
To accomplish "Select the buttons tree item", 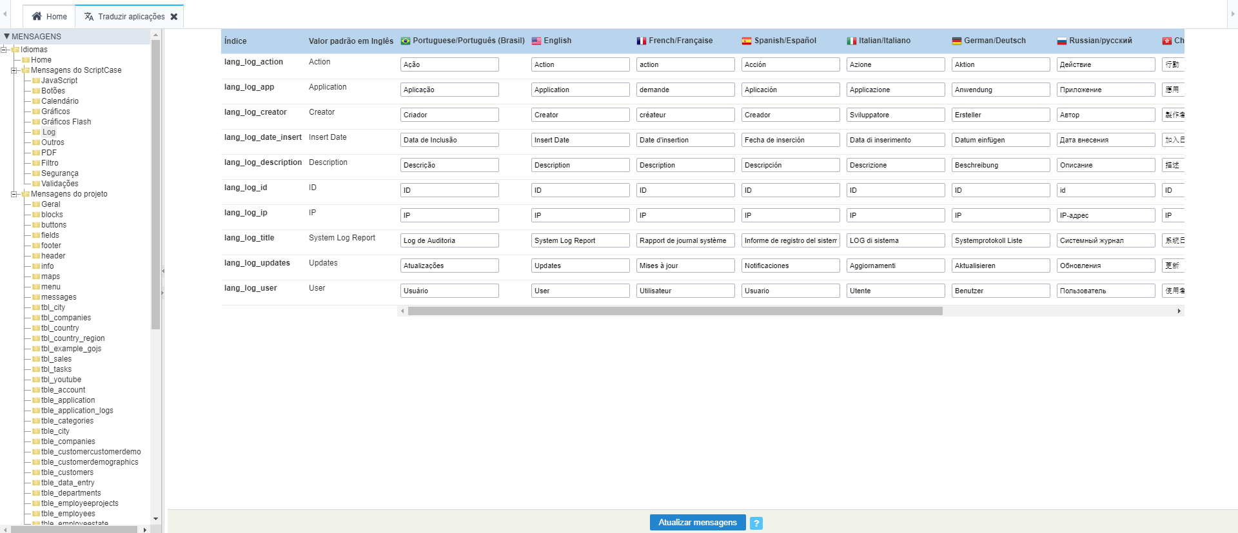I will (x=54, y=225).
